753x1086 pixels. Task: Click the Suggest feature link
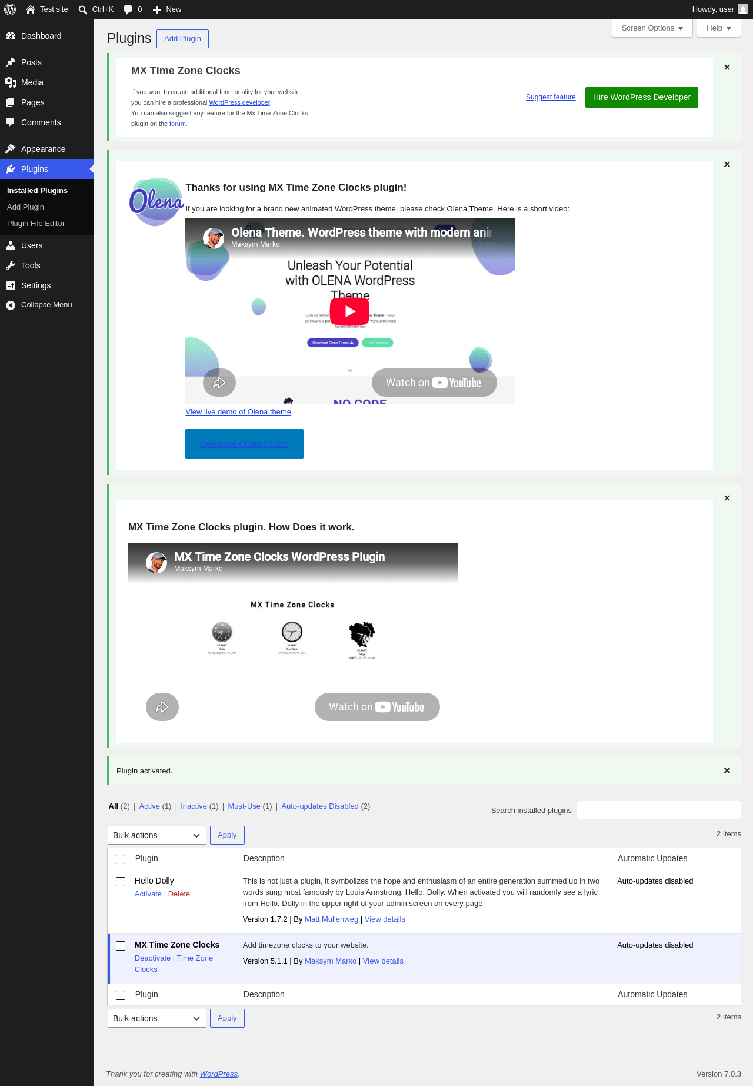point(551,97)
